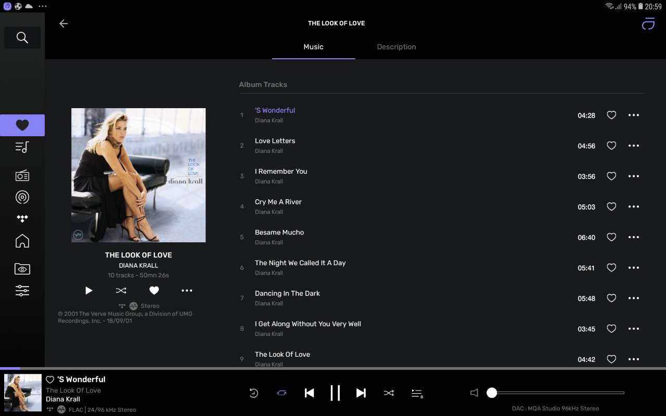
Task: Toggle favorite heart for Love Letters
Action: (611, 146)
